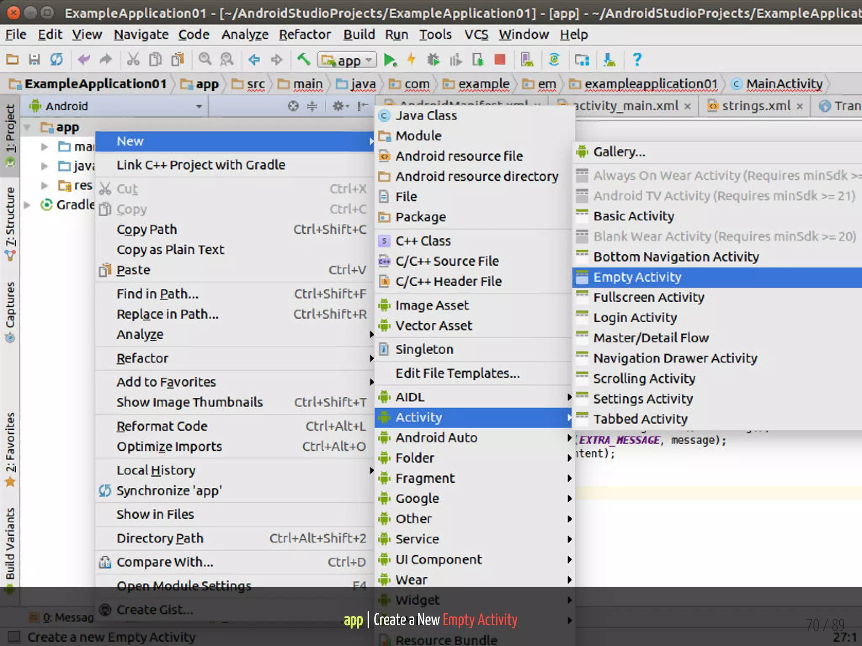Viewport: 862px width, 646px height.
Task: Click Synchronize 'app' in context menu
Action: [x=235, y=491]
